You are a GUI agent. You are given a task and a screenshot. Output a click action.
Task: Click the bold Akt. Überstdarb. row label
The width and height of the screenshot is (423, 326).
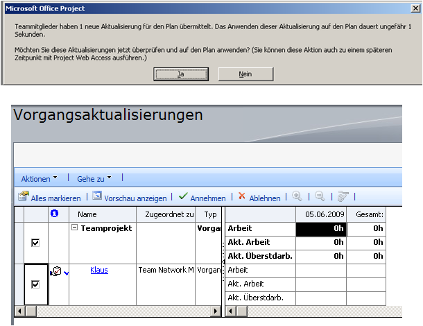point(260,256)
